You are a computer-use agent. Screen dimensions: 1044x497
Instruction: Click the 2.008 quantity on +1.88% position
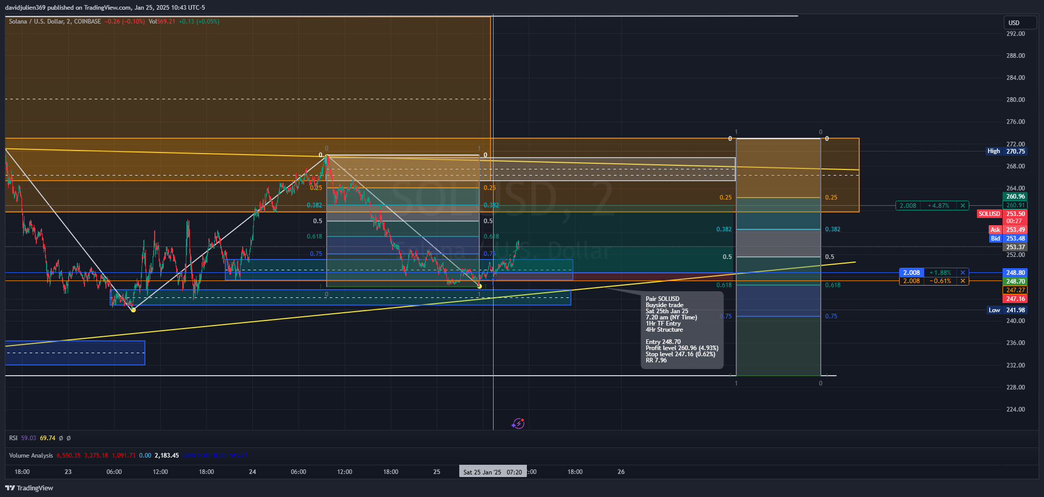click(911, 273)
